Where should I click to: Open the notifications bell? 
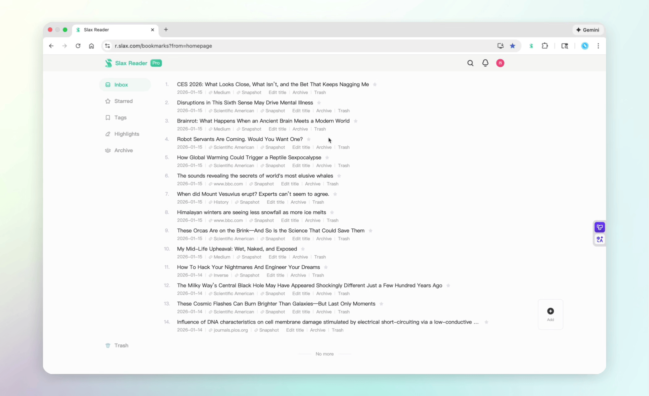pos(485,63)
